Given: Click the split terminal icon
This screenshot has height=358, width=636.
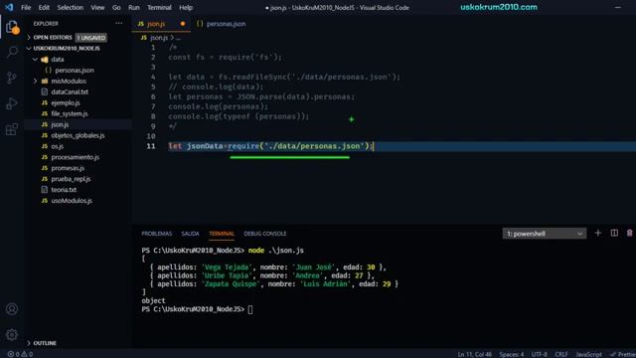Looking at the screenshot, I should click(x=614, y=233).
